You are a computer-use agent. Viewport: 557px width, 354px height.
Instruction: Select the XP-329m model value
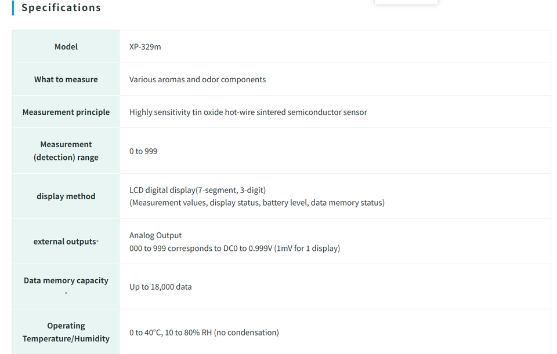click(x=145, y=47)
